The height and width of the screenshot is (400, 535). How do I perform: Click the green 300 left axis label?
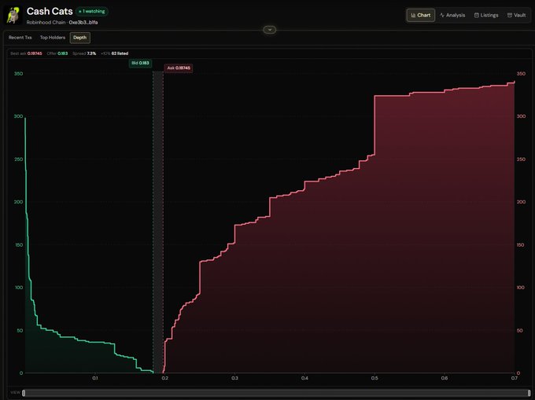[18, 116]
